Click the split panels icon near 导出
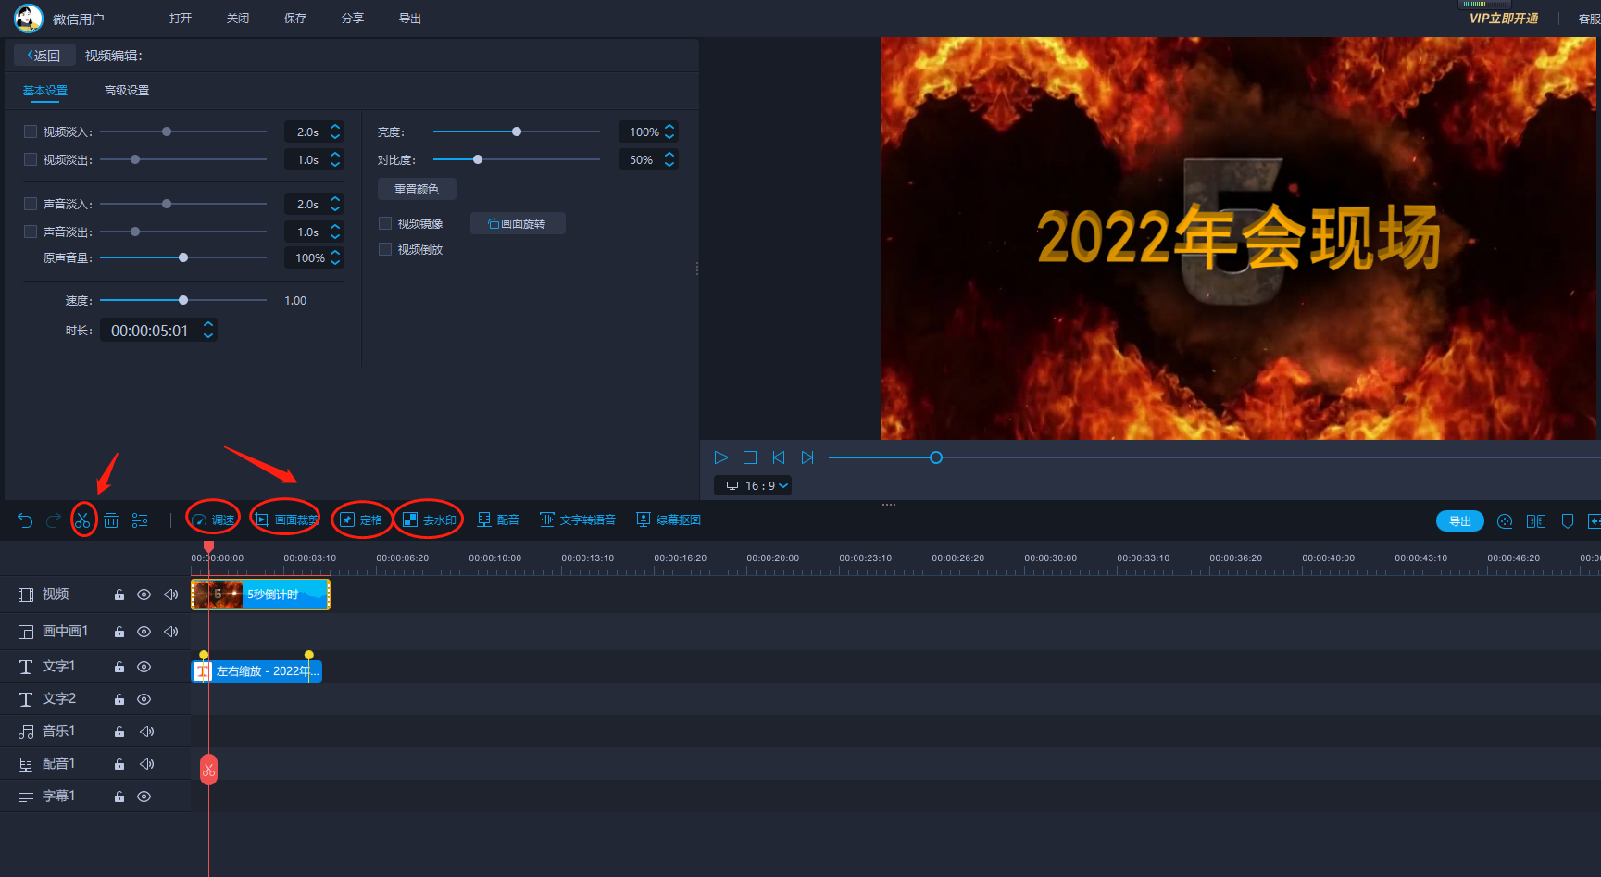Screen dimensions: 1601x877 (1536, 521)
